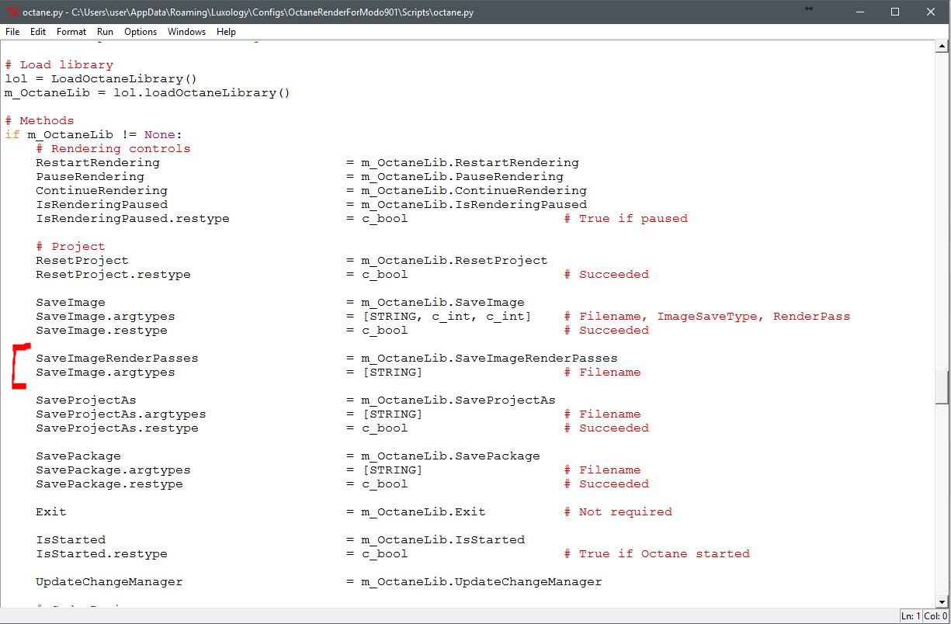Open the Help menu

click(226, 32)
